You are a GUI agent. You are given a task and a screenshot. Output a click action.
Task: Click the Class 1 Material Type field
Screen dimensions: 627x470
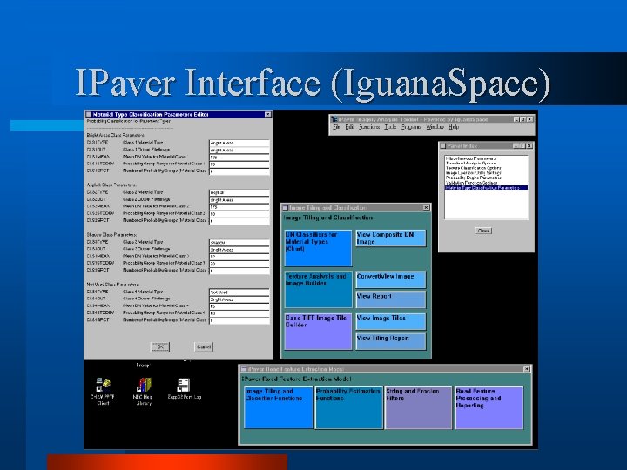pyautogui.click(x=239, y=143)
